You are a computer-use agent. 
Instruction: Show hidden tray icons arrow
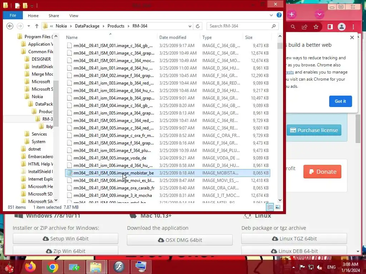tap(293, 267)
